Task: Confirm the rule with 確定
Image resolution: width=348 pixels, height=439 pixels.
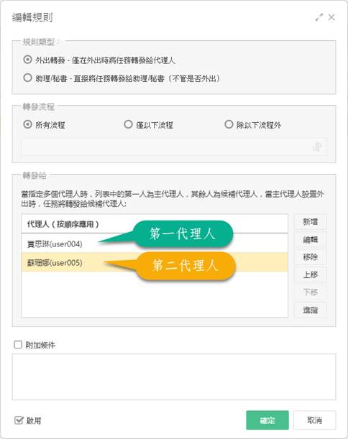Action: [267, 420]
